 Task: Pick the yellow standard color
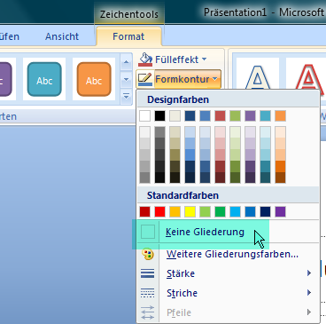(190, 211)
